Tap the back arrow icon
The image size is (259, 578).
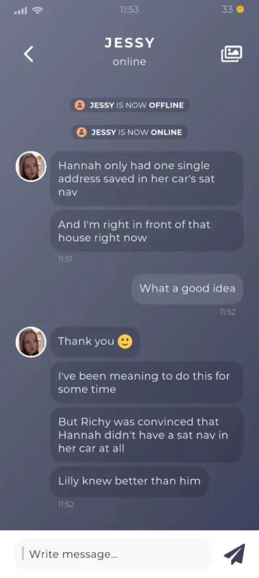click(29, 54)
